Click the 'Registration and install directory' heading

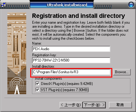78,16
